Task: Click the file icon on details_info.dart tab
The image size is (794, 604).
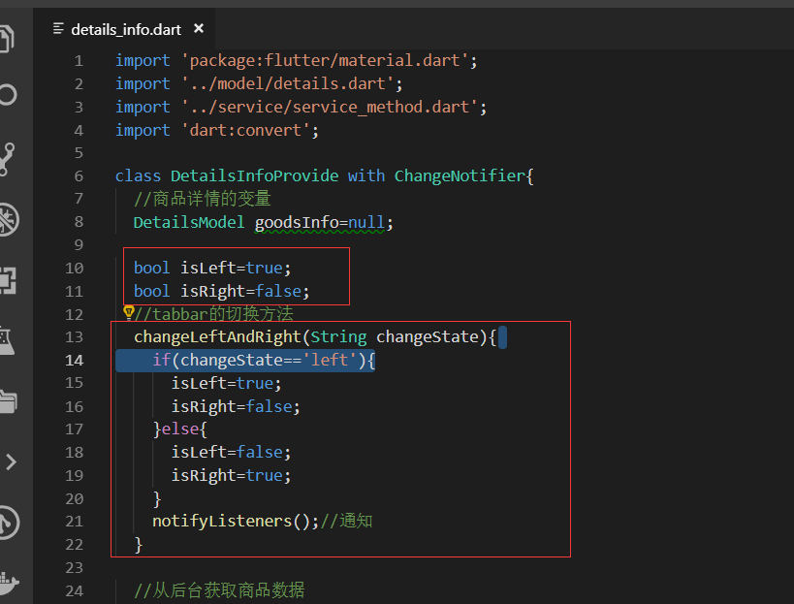Action: [x=58, y=29]
